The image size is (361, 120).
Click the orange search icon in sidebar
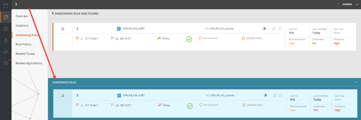tap(6, 17)
